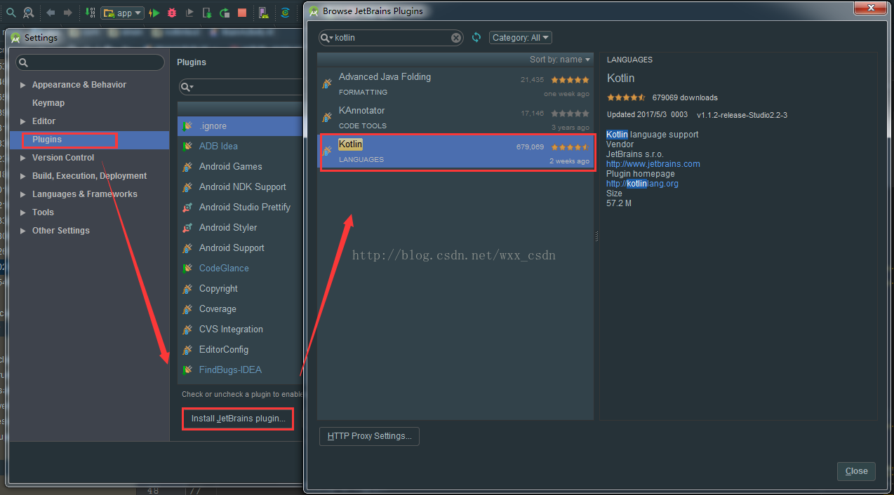Clear the kotlin search text with X icon
The height and width of the screenshot is (495, 894).
click(x=456, y=38)
